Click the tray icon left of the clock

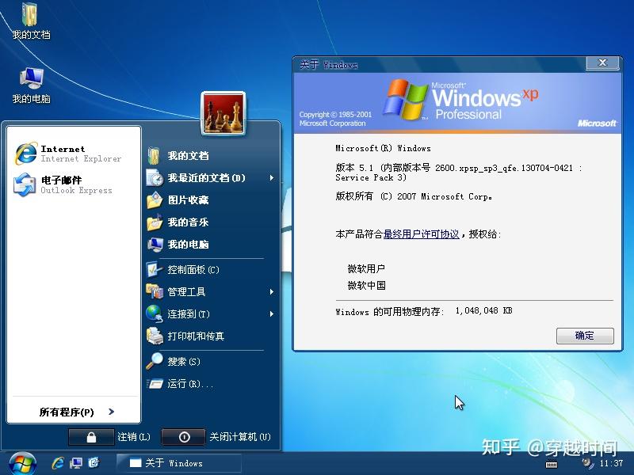pyautogui.click(x=587, y=463)
